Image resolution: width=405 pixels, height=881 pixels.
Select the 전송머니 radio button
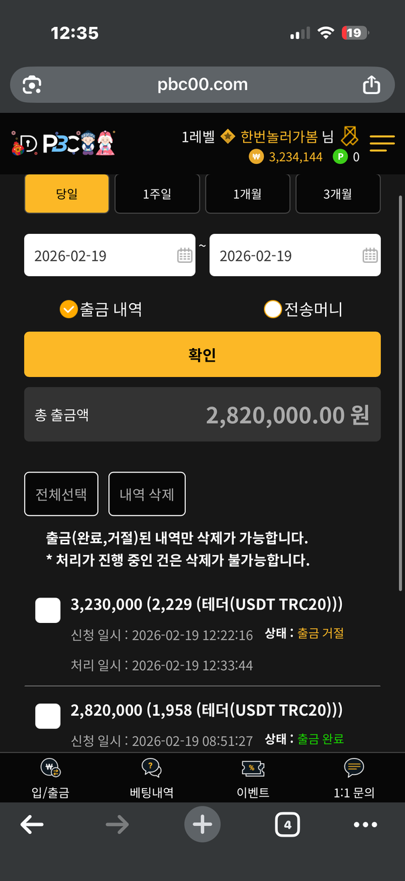pyautogui.click(x=273, y=309)
